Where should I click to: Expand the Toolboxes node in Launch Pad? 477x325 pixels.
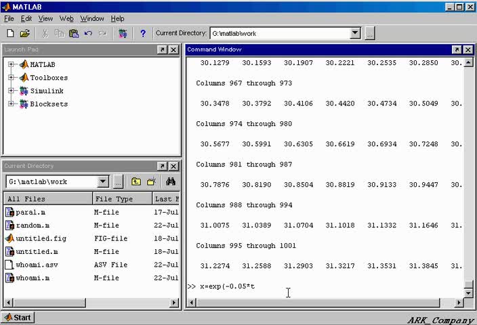(x=11, y=77)
